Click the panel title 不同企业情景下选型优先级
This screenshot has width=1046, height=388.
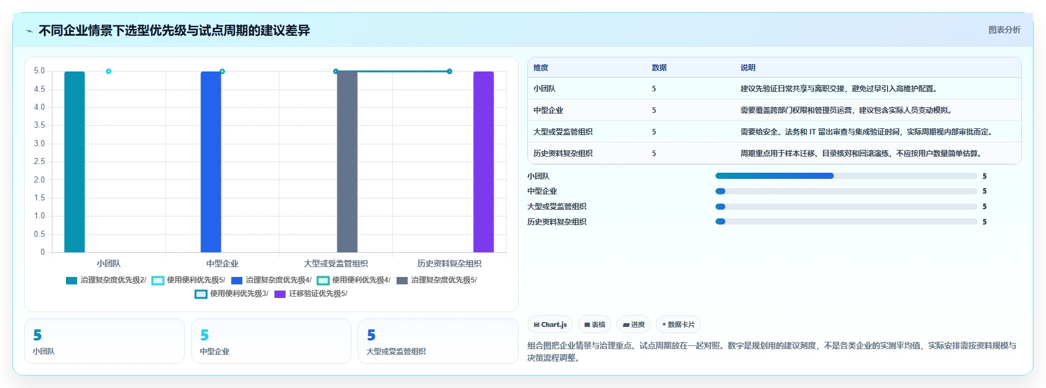[174, 30]
